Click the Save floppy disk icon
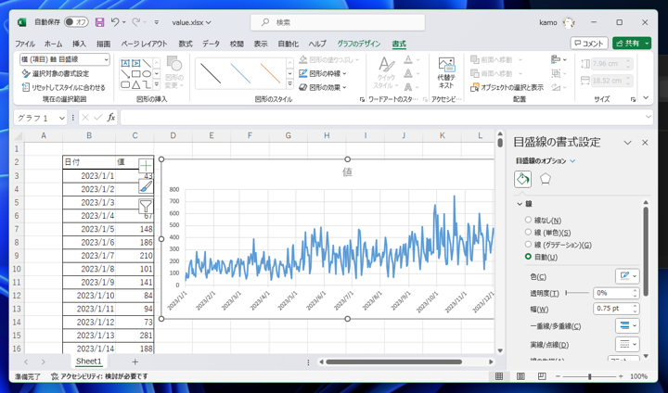Viewport: 668px width, 393px height. click(99, 22)
